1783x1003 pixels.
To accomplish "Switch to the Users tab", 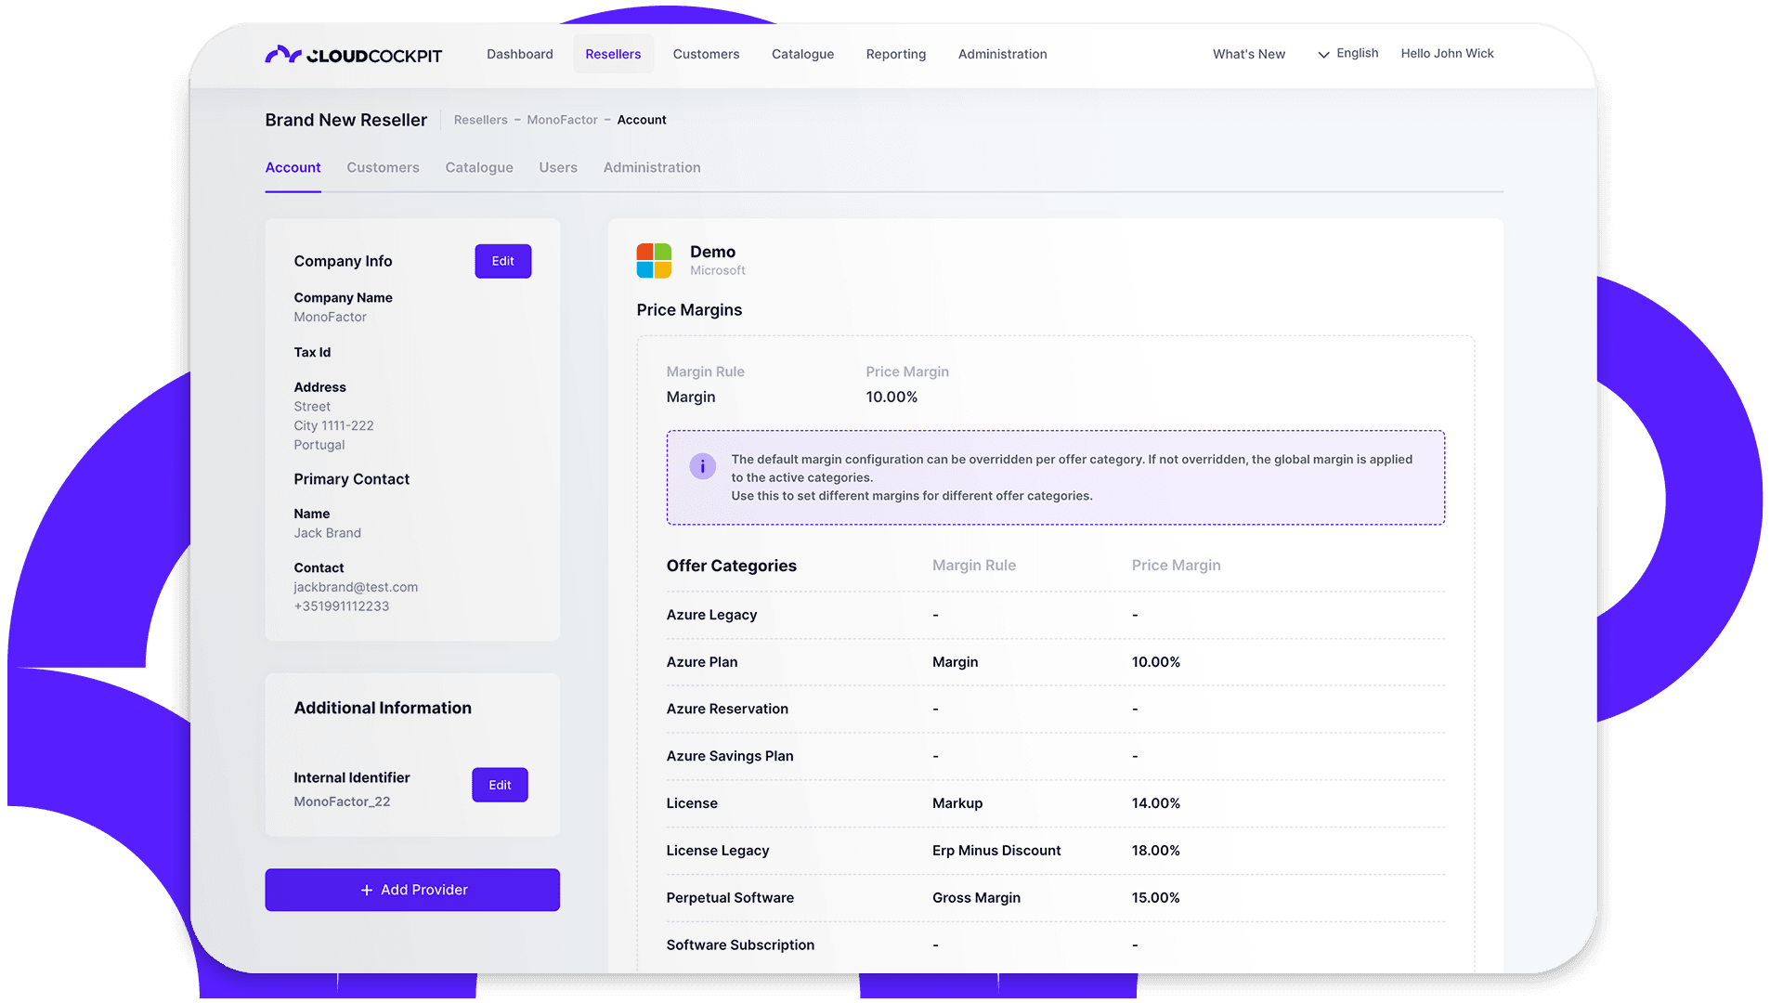I will click(558, 167).
